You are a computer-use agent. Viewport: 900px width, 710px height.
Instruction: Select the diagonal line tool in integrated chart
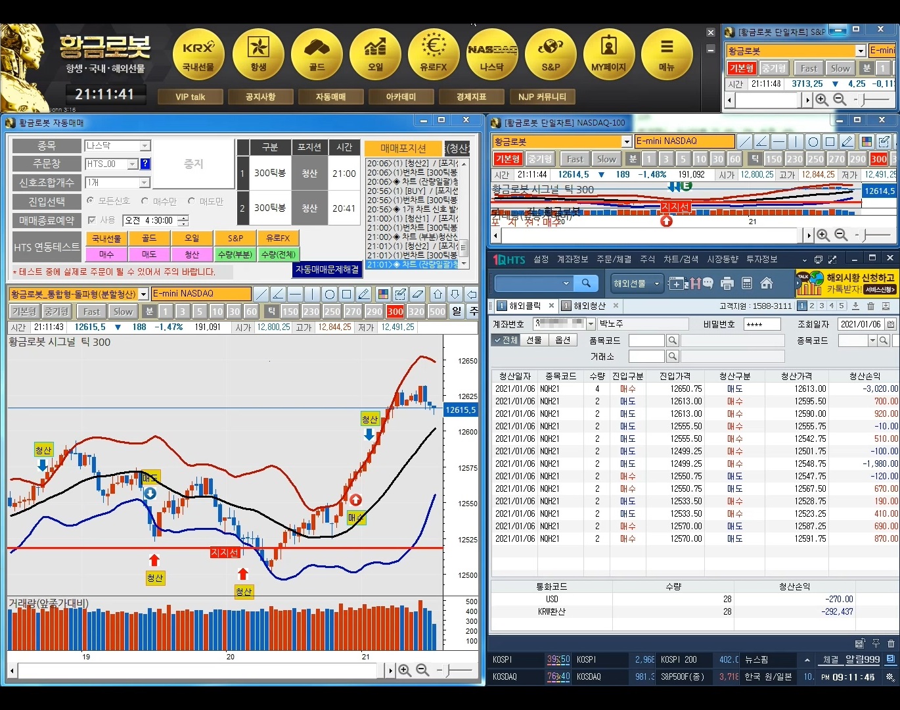coord(261,294)
